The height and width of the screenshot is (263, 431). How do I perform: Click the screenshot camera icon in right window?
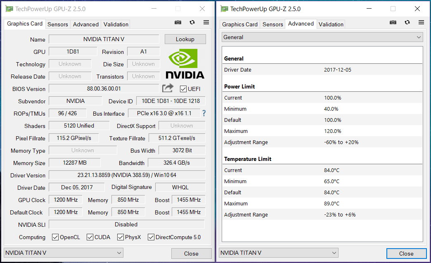[x=393, y=23]
